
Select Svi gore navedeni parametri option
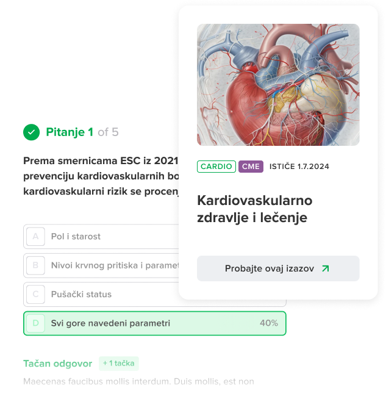click(x=155, y=323)
